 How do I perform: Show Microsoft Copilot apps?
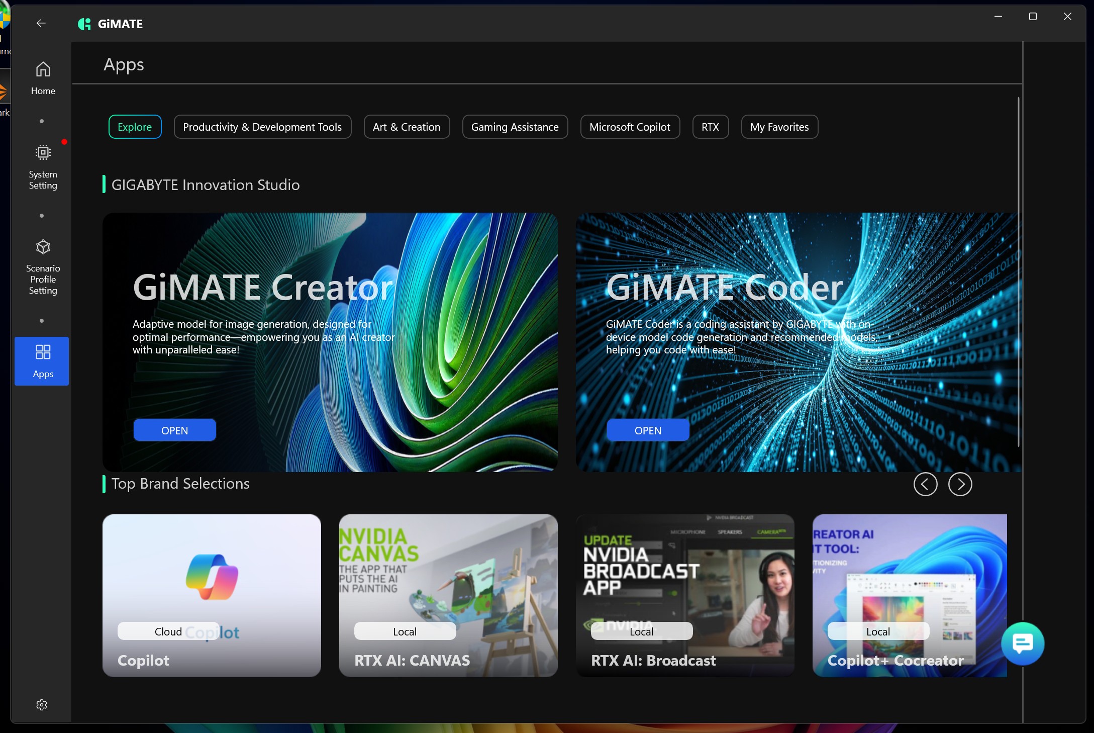(630, 127)
